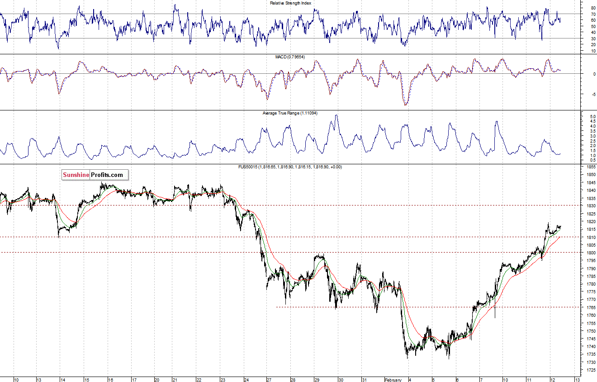
Task: Select the RSI scale value 50
Action: point(593,26)
